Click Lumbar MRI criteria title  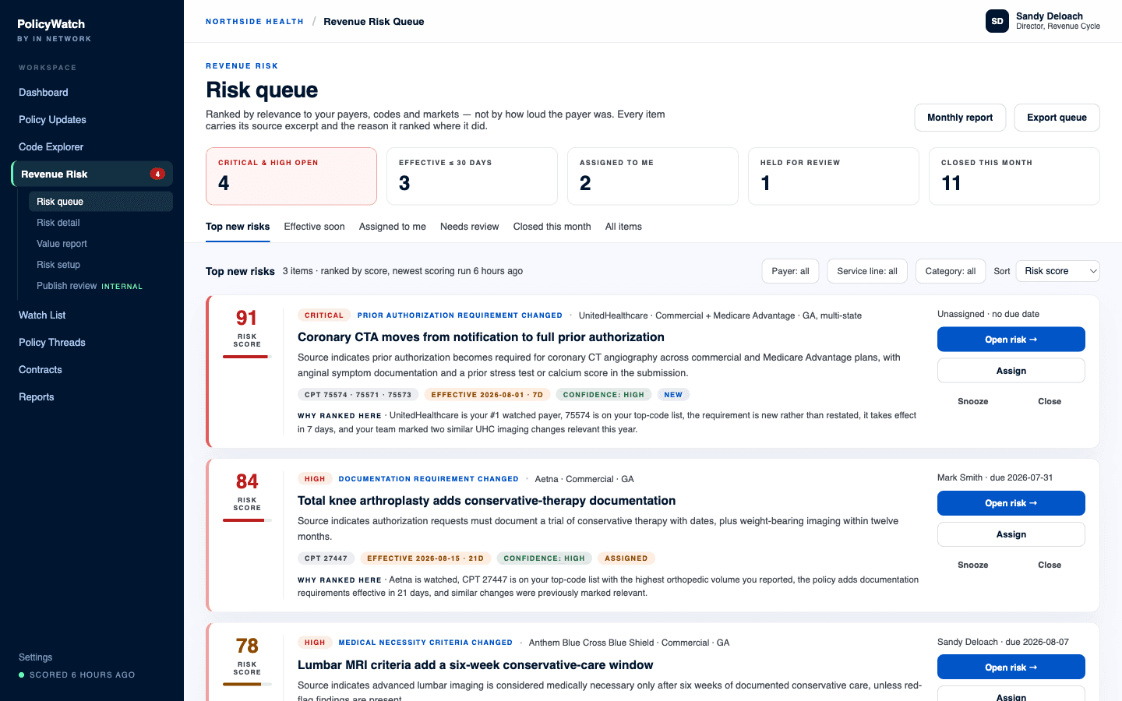pyautogui.click(x=475, y=665)
